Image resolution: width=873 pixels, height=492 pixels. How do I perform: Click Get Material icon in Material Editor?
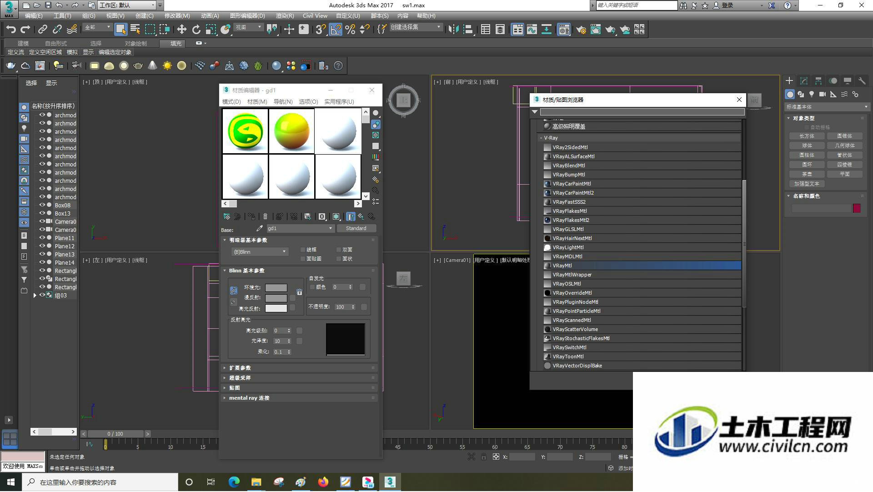coord(227,217)
